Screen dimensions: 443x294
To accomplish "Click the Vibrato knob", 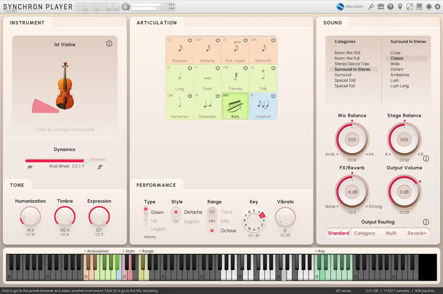I will click(x=285, y=217).
